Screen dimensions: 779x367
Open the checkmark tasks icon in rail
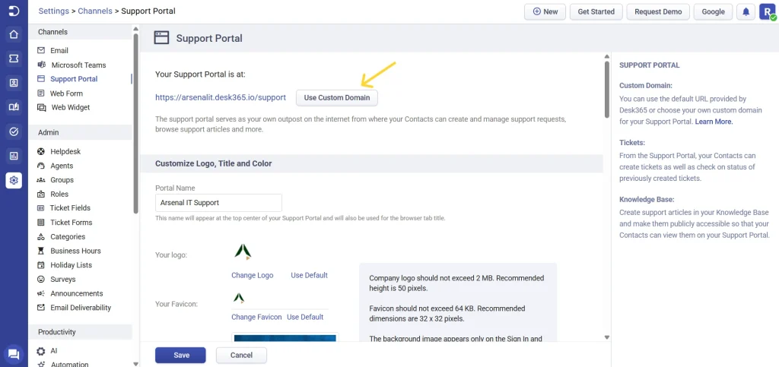[x=14, y=131]
